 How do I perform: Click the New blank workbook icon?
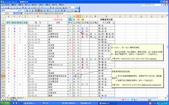(x=3, y=8)
